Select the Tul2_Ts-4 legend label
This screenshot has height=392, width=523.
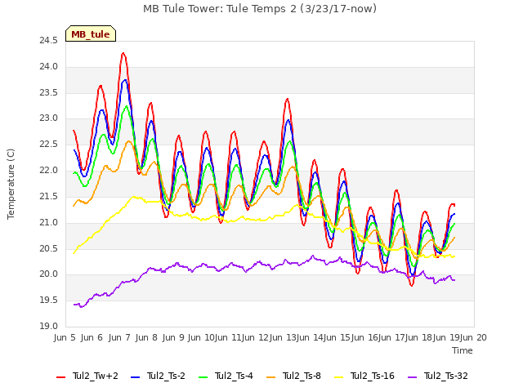[234, 376]
